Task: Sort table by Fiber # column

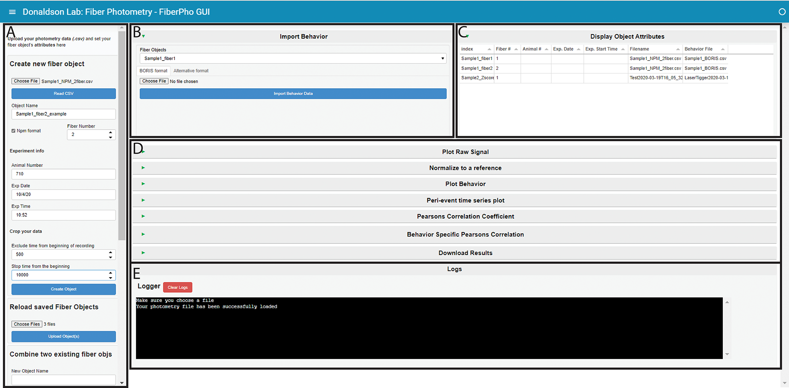Action: [507, 49]
